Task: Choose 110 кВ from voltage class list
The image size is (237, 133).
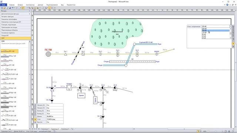Action: (x=216, y=33)
